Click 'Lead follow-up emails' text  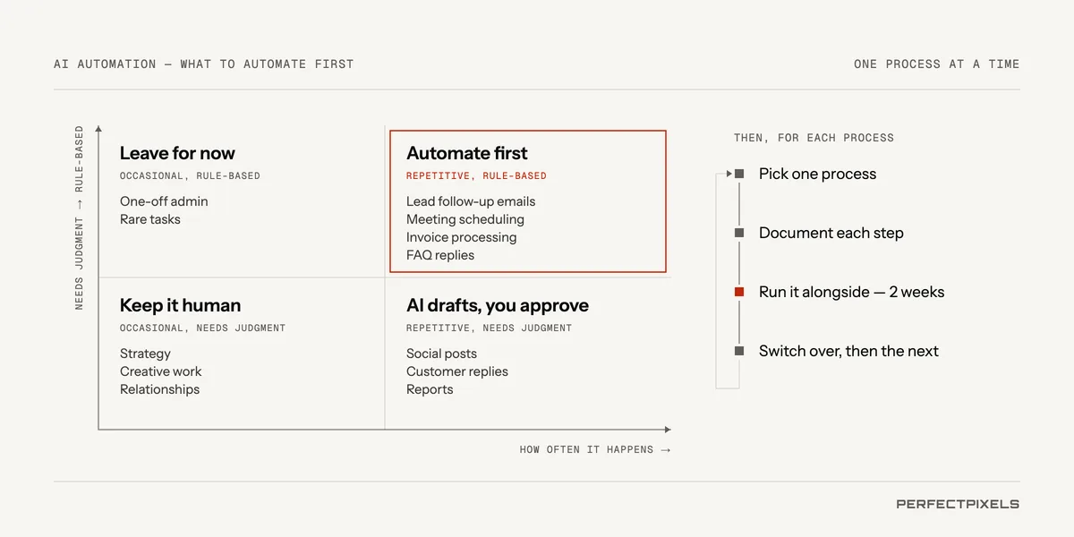[x=471, y=201]
